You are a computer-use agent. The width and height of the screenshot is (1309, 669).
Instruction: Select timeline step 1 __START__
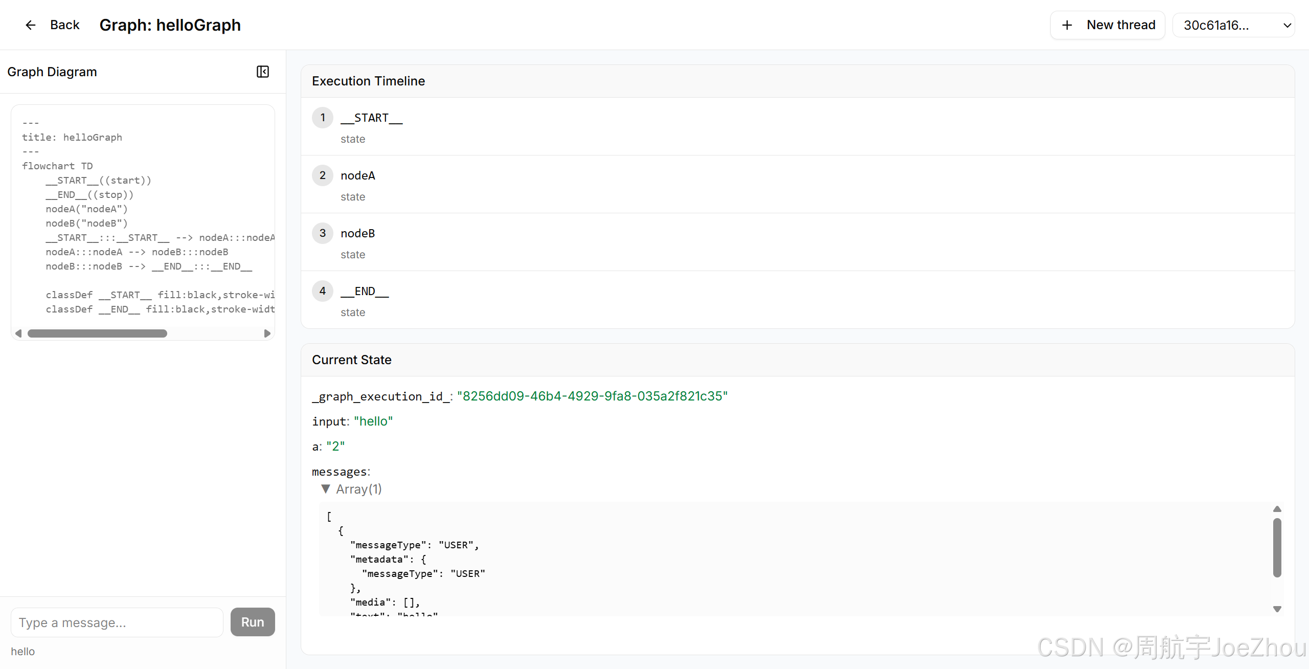pos(798,126)
